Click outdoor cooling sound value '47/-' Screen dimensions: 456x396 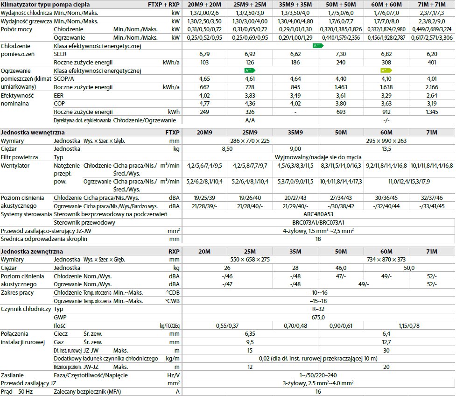point(341,276)
